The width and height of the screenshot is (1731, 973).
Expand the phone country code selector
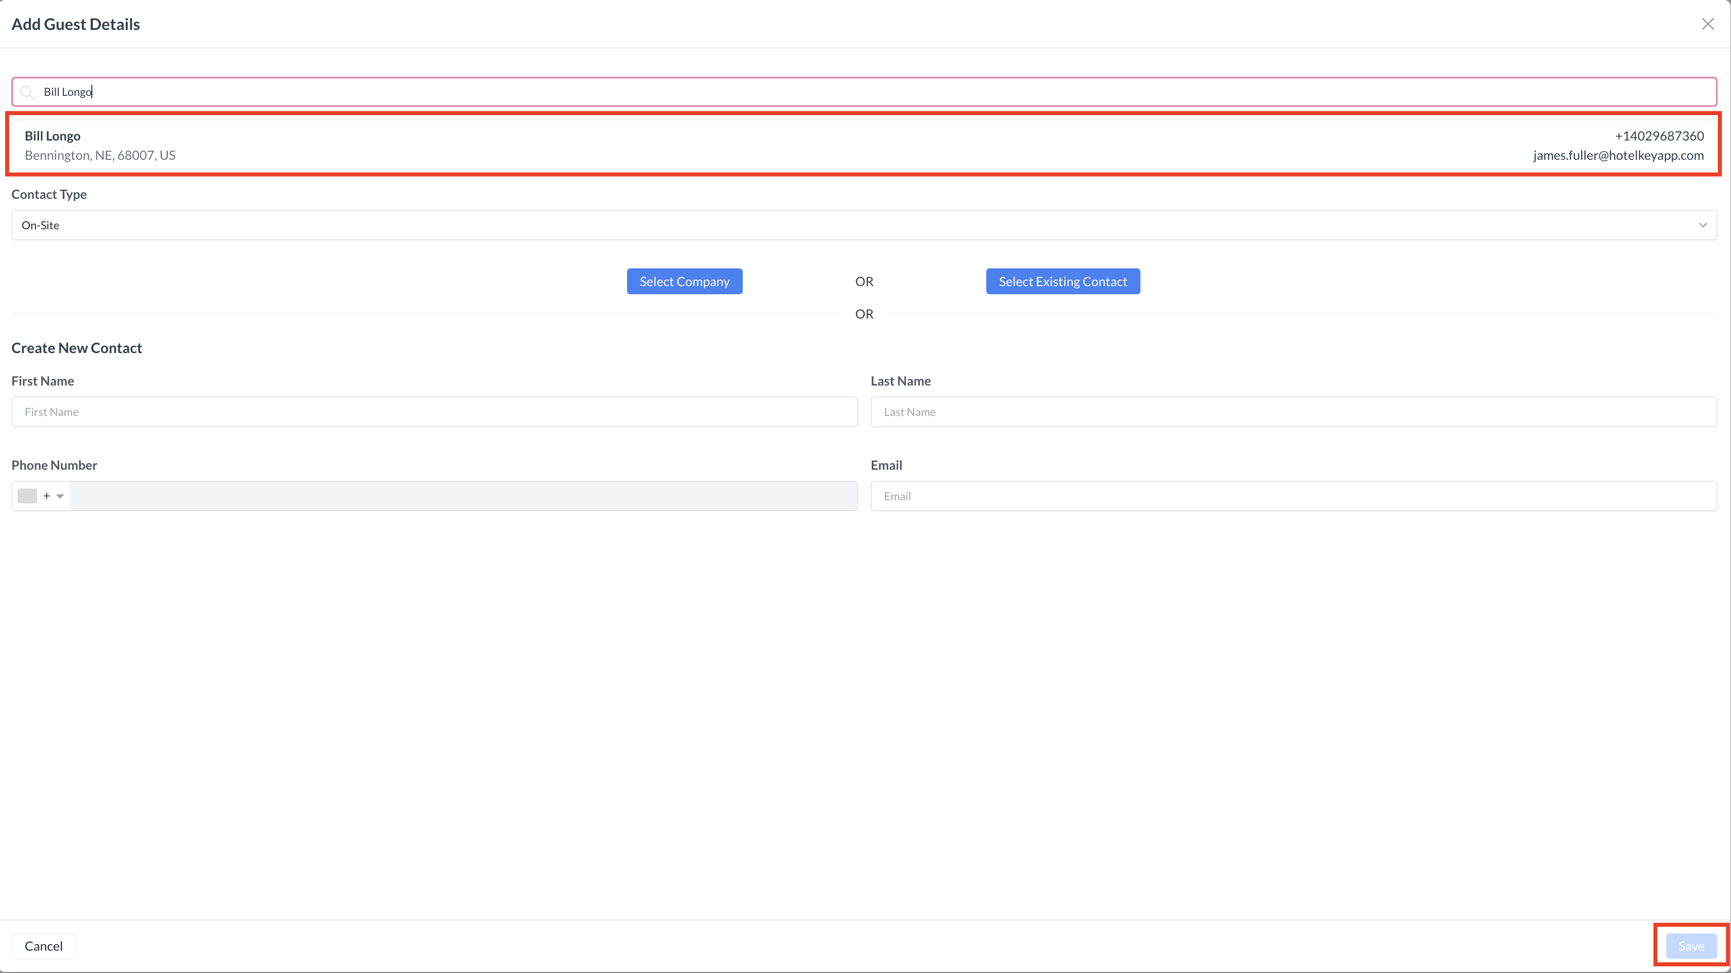pyautogui.click(x=59, y=495)
